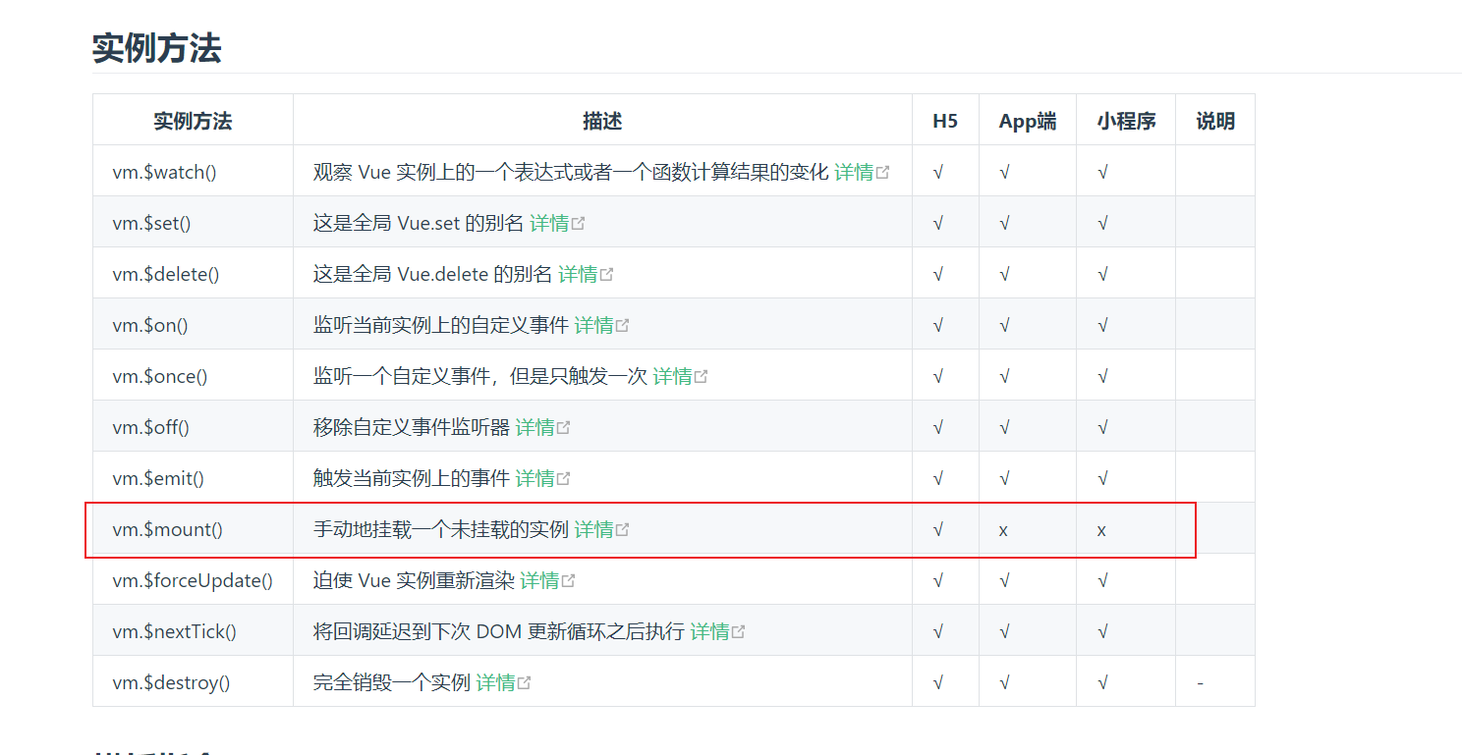Open the 详情 link for vm.$forceUpdate()
The image size is (1462, 755).
pyautogui.click(x=538, y=580)
